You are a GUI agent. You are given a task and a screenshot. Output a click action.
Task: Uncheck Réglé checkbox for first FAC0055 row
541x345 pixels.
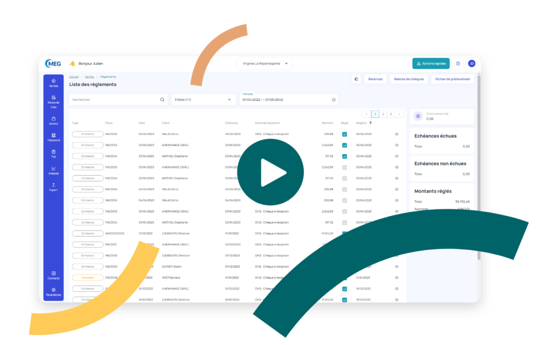pos(344,134)
